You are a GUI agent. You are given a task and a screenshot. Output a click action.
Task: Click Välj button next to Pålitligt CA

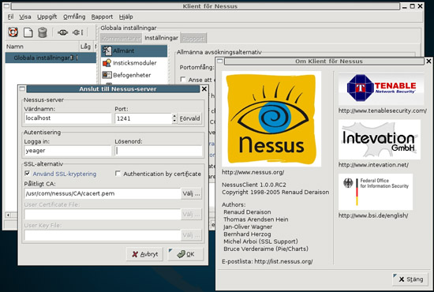click(192, 193)
